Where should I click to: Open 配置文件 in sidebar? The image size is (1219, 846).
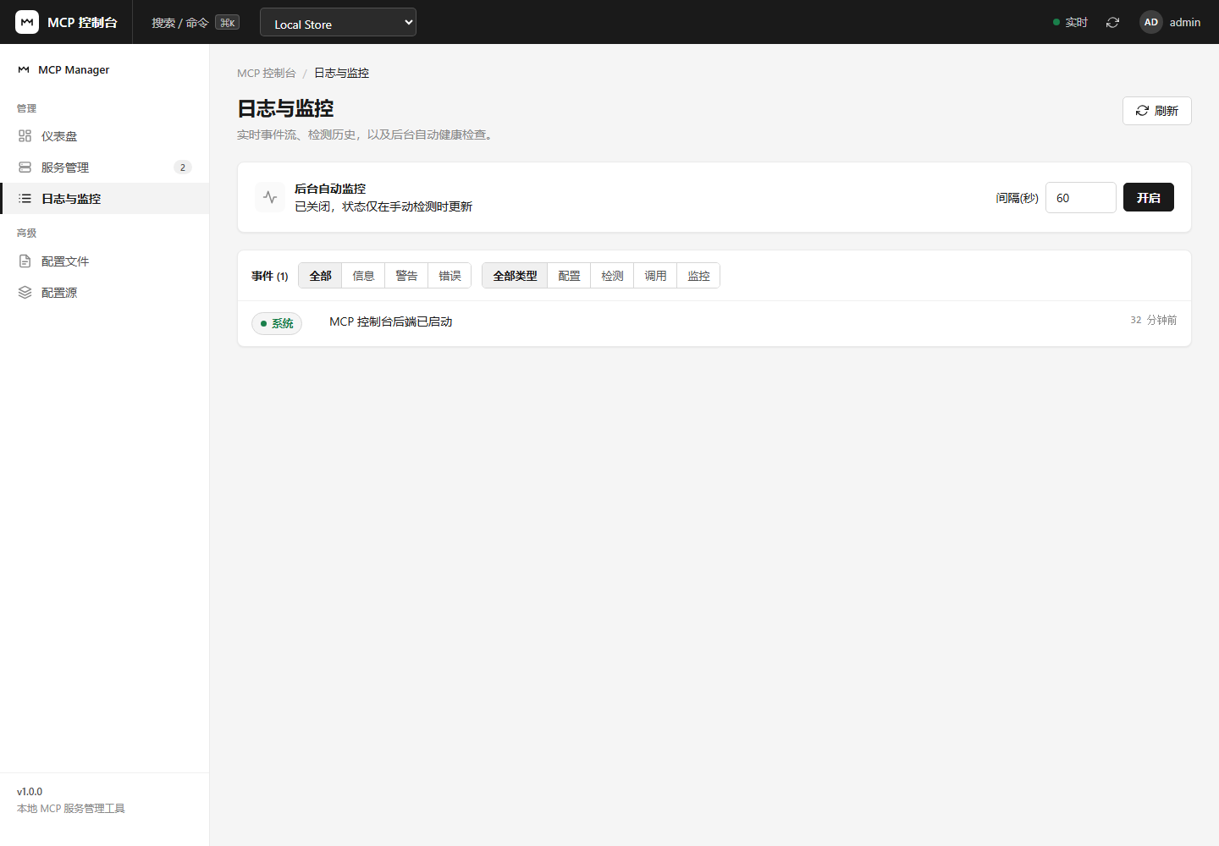[104, 261]
